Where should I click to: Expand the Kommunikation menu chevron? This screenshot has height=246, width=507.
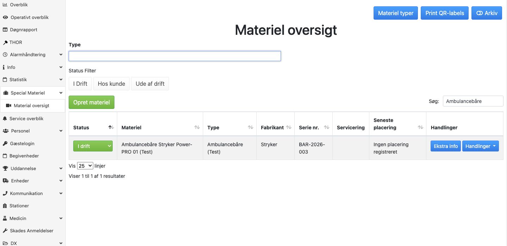click(x=61, y=193)
